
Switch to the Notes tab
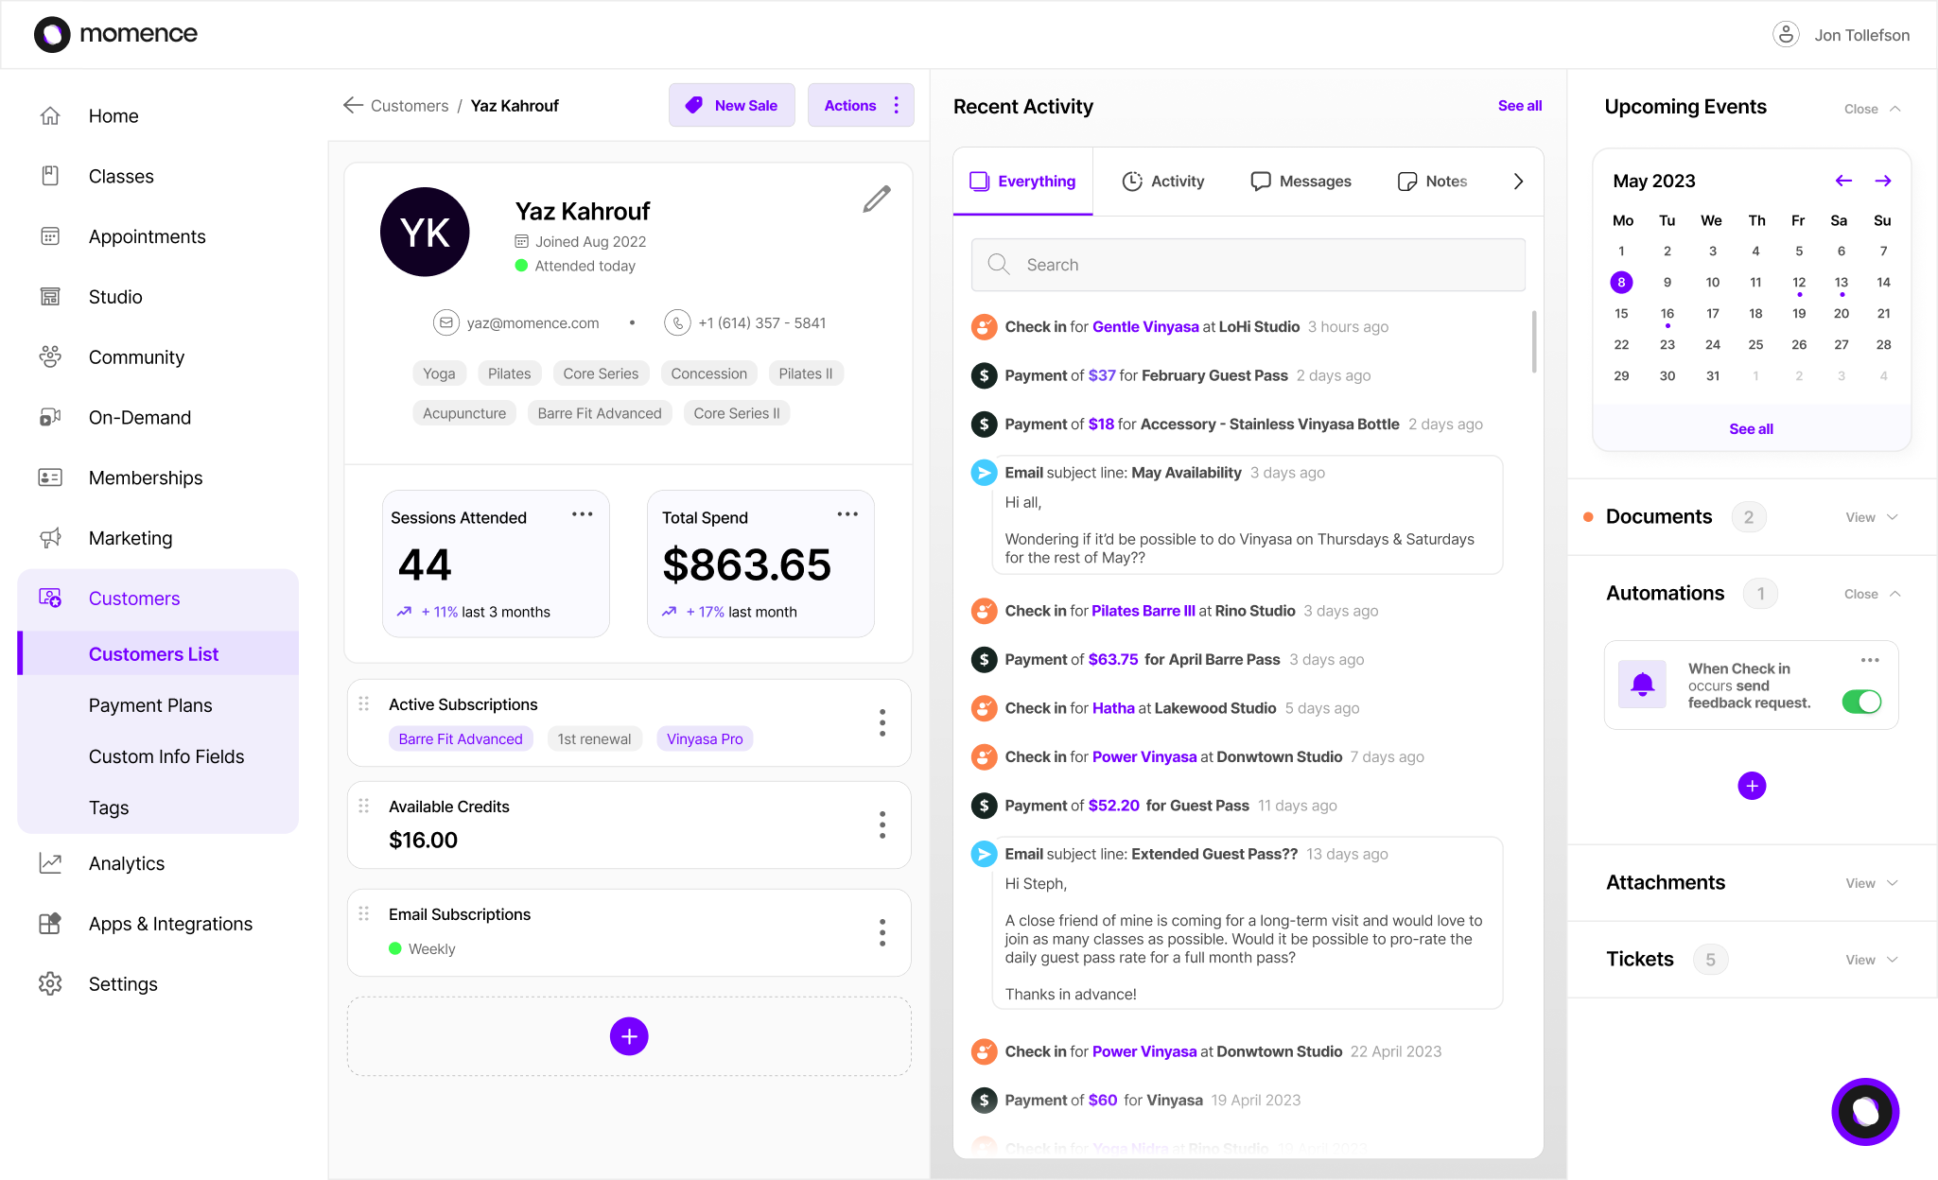1432,182
